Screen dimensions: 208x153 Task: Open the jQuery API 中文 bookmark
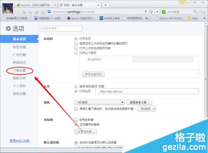coord(170,18)
